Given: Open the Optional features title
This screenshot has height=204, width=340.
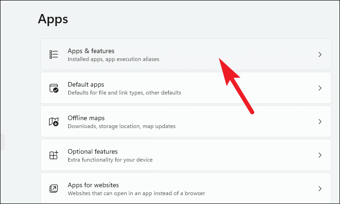Looking at the screenshot, I should coord(92,151).
